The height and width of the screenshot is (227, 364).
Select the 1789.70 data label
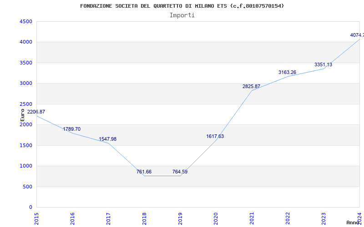point(72,129)
